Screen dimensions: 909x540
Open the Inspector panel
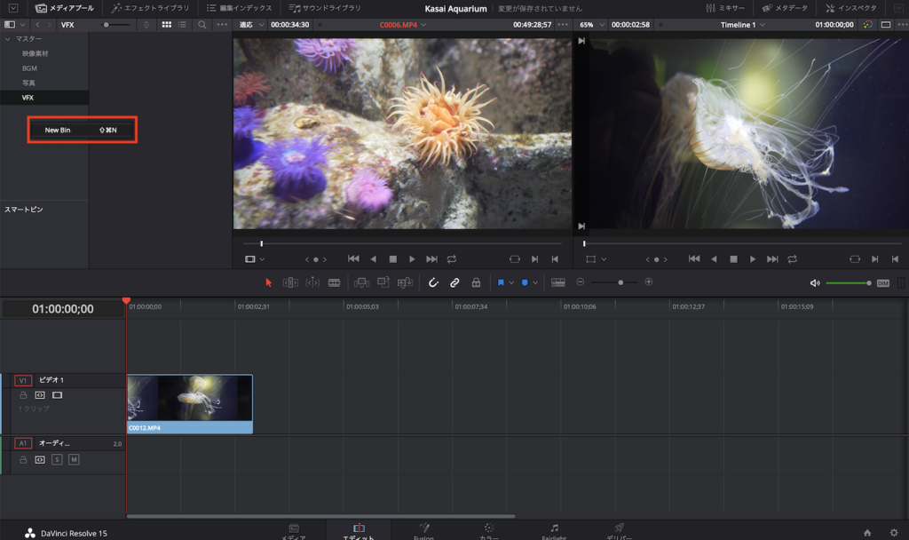850,8
